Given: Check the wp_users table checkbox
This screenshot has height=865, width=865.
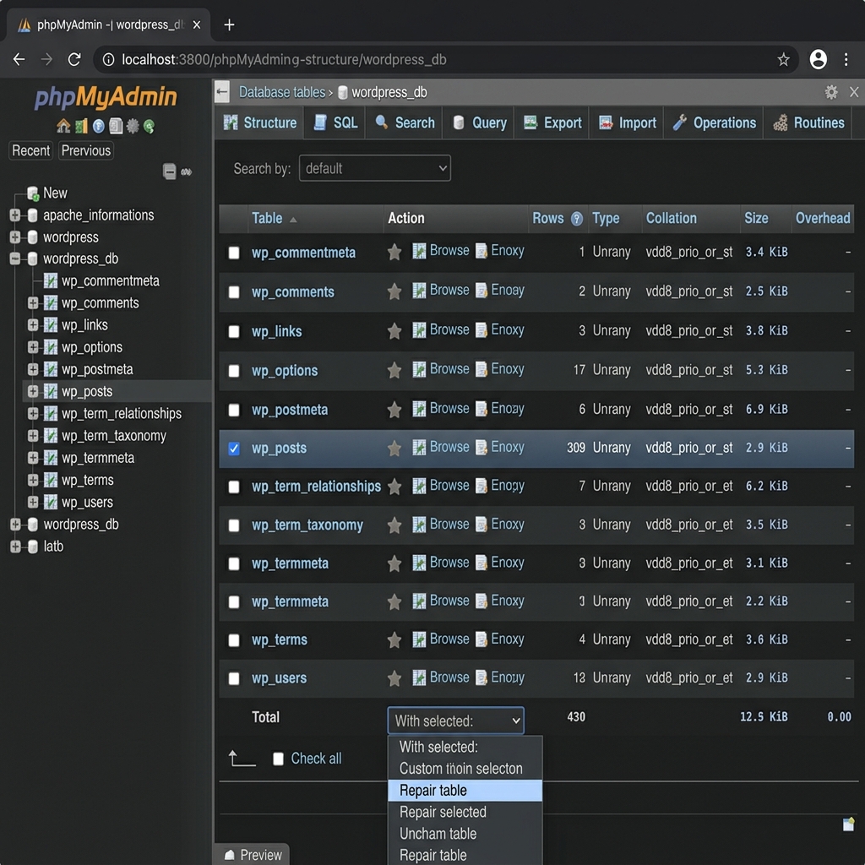Looking at the screenshot, I should point(234,678).
